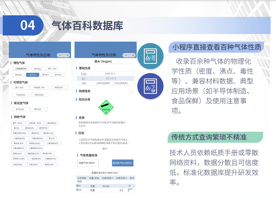The width and height of the screenshot is (276, 200).
Task: Click the 99.999 value in 氩Ar row
Action: (106, 186)
